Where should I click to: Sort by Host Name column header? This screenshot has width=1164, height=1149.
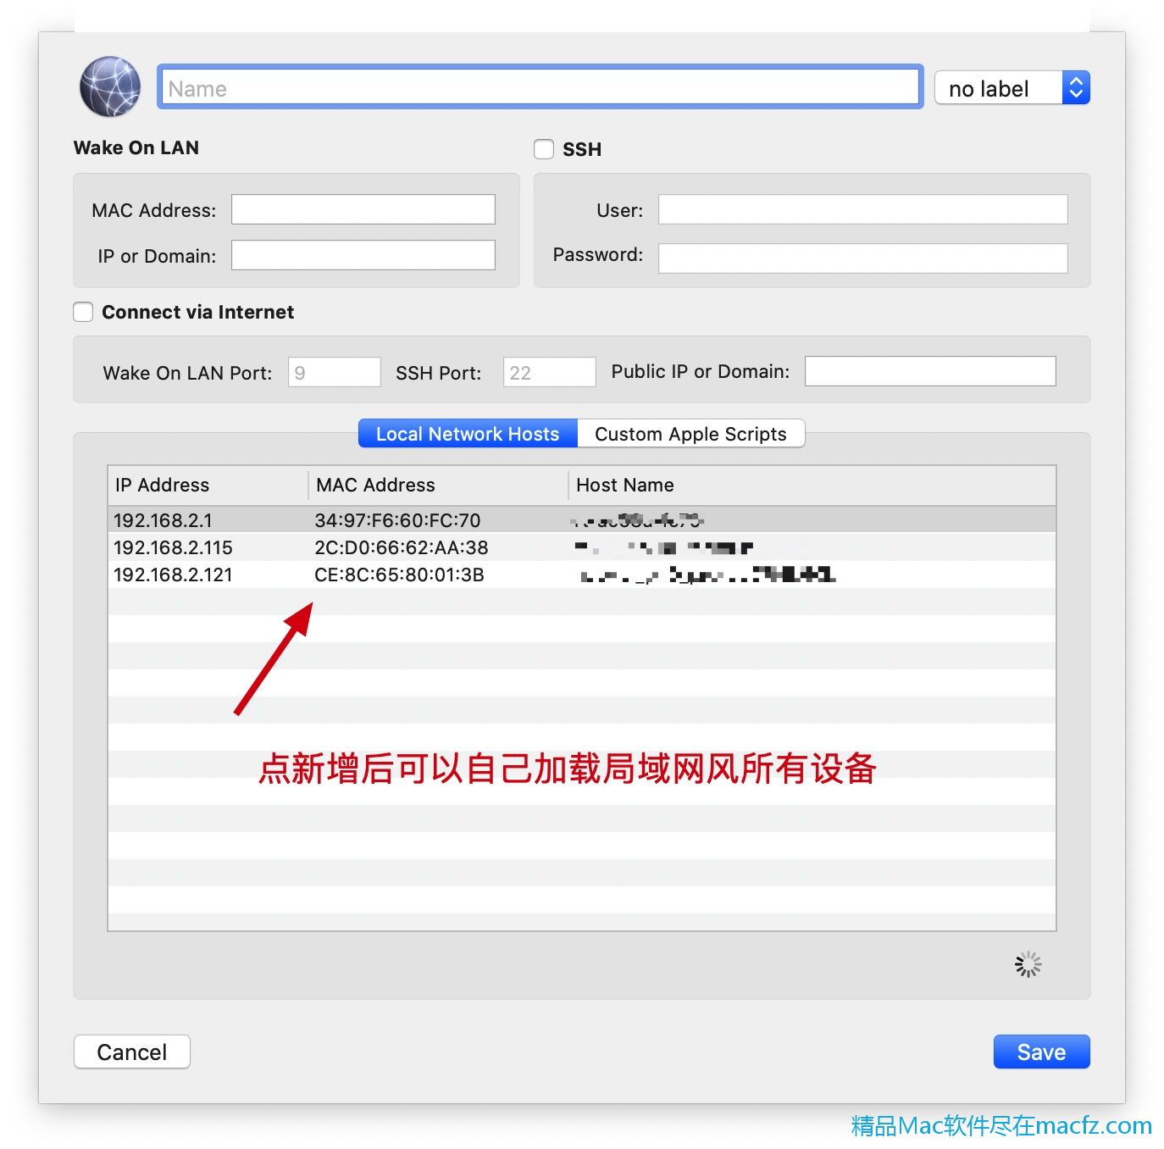tap(812, 485)
